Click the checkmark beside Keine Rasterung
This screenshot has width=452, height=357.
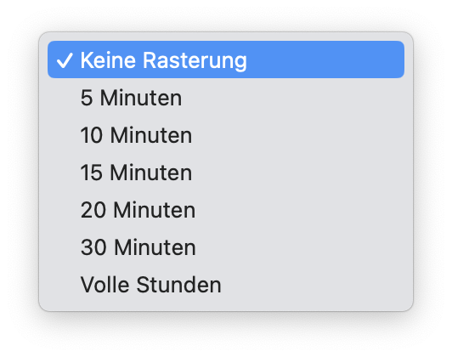[x=65, y=60]
